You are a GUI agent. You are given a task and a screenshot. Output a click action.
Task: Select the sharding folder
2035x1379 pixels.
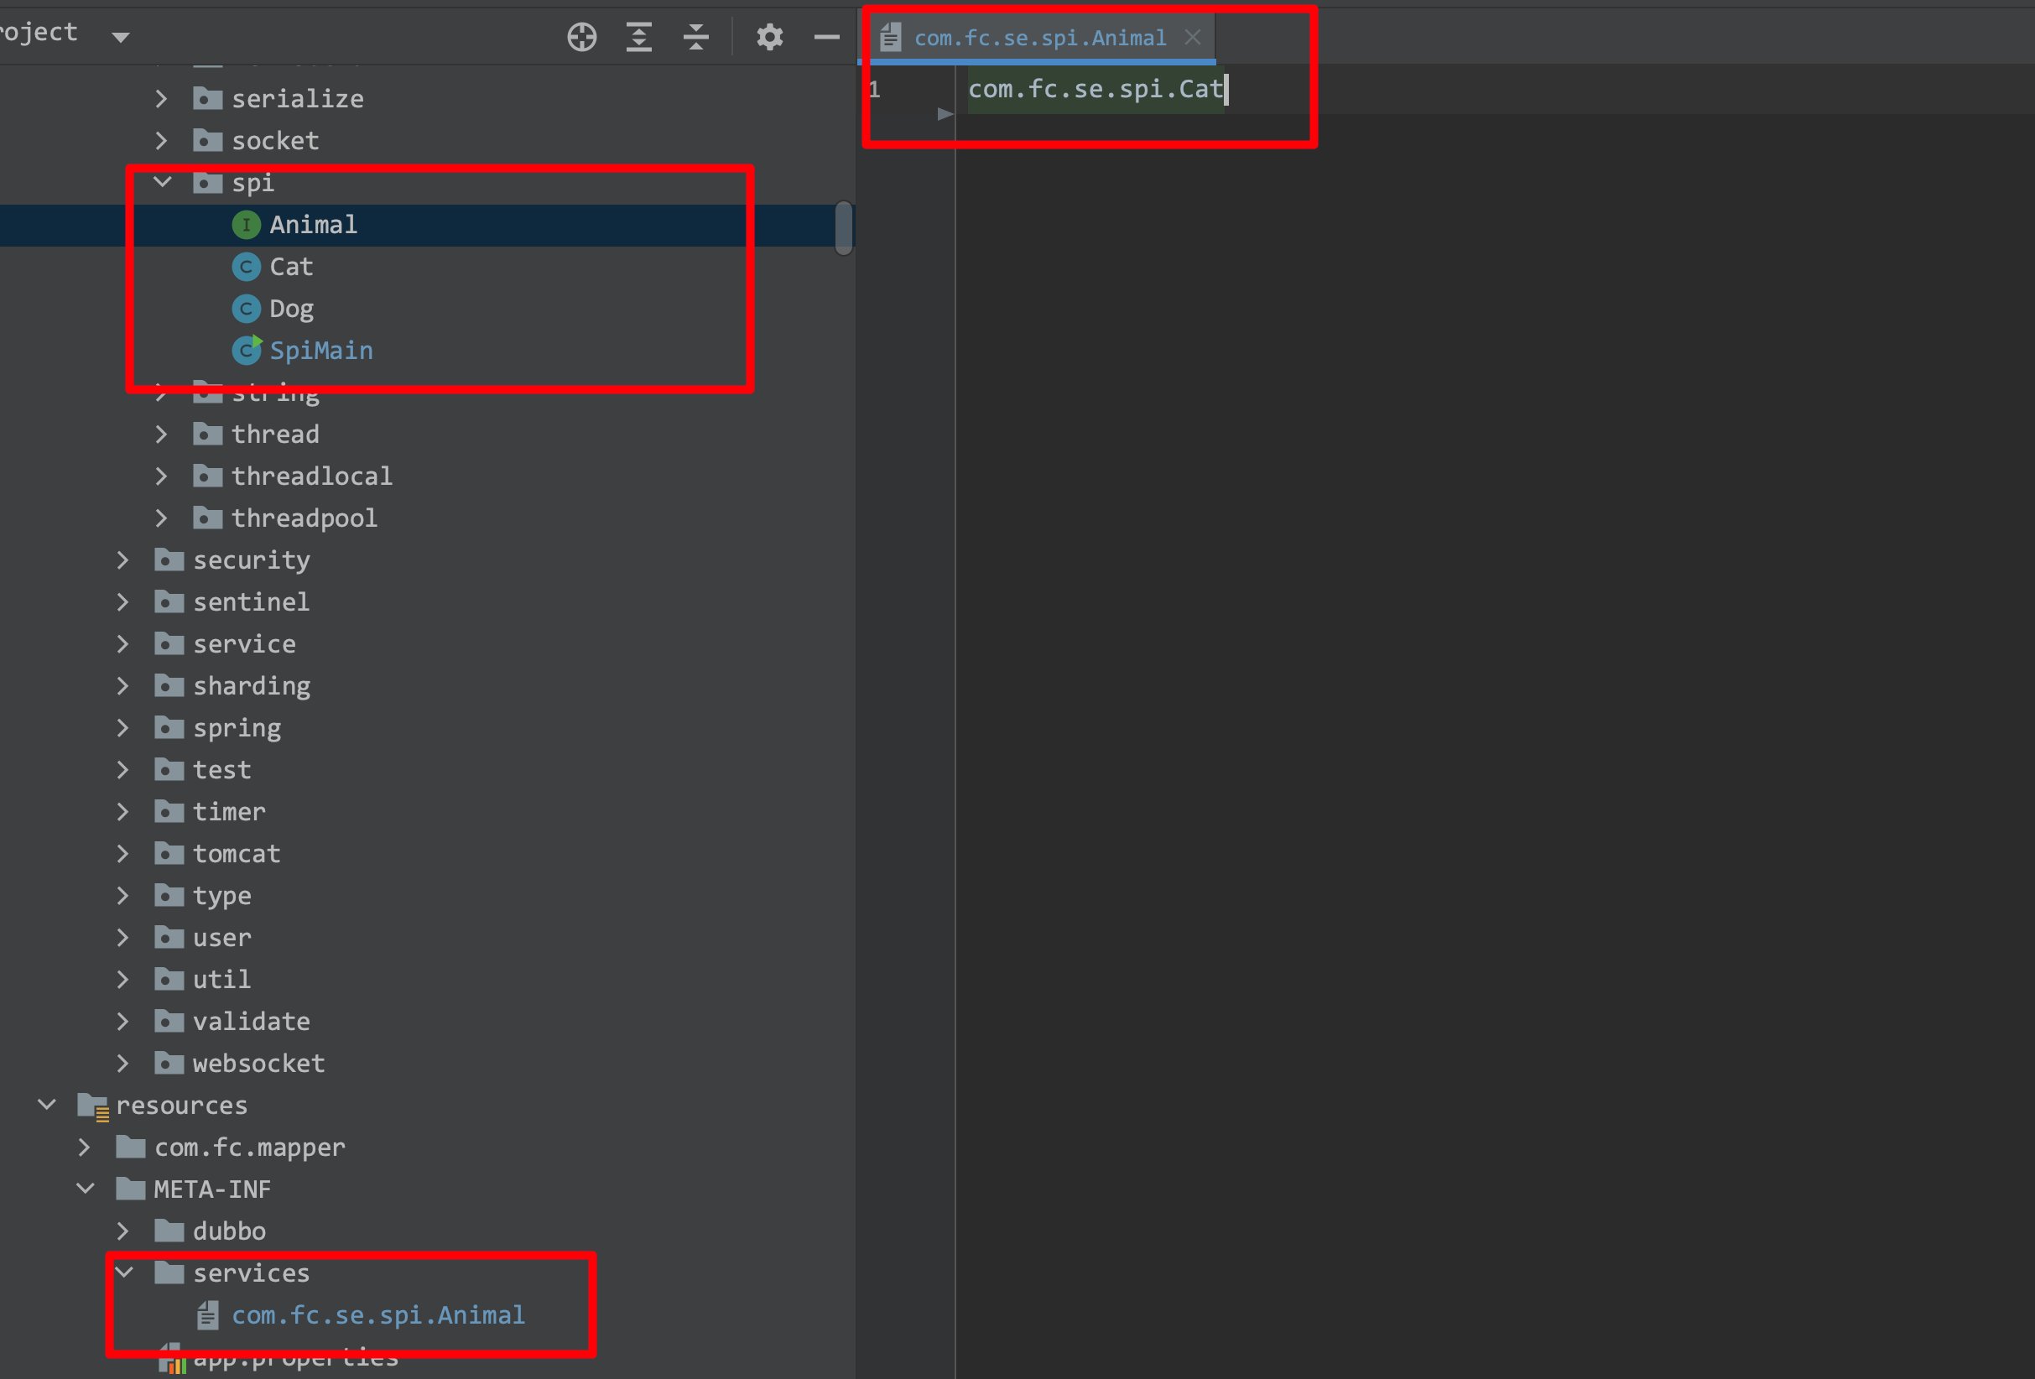click(x=252, y=685)
